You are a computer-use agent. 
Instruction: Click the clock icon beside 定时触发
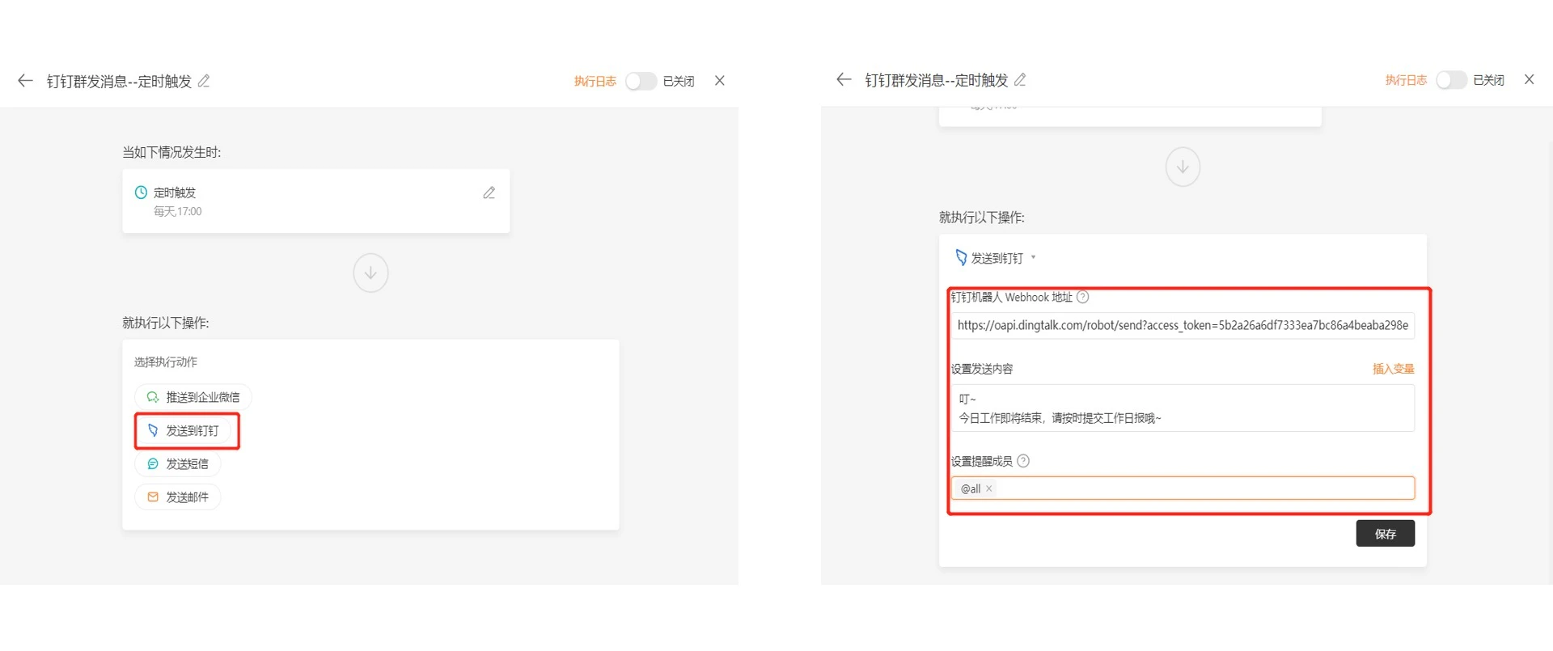click(141, 192)
